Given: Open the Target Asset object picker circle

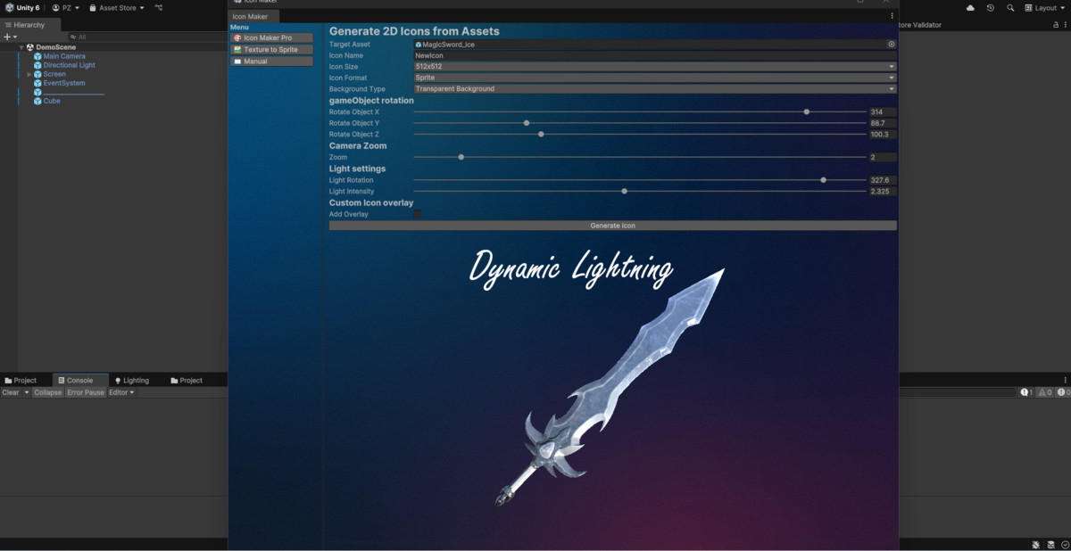Looking at the screenshot, I should (892, 44).
